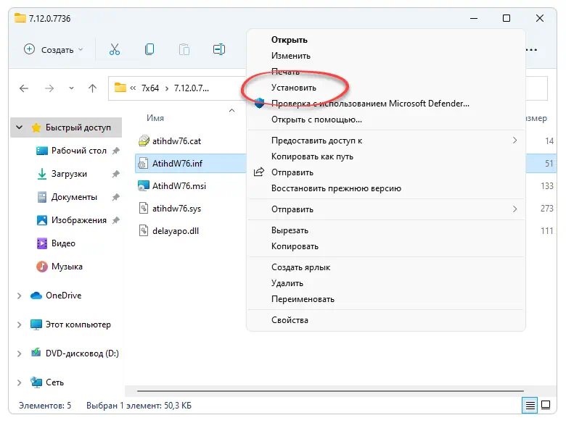566x423 pixels.
Task: Click the Copy icon in toolbar
Action: pyautogui.click(x=149, y=49)
